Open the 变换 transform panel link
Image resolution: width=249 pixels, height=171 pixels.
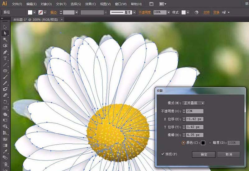pyautogui.click(x=216, y=12)
